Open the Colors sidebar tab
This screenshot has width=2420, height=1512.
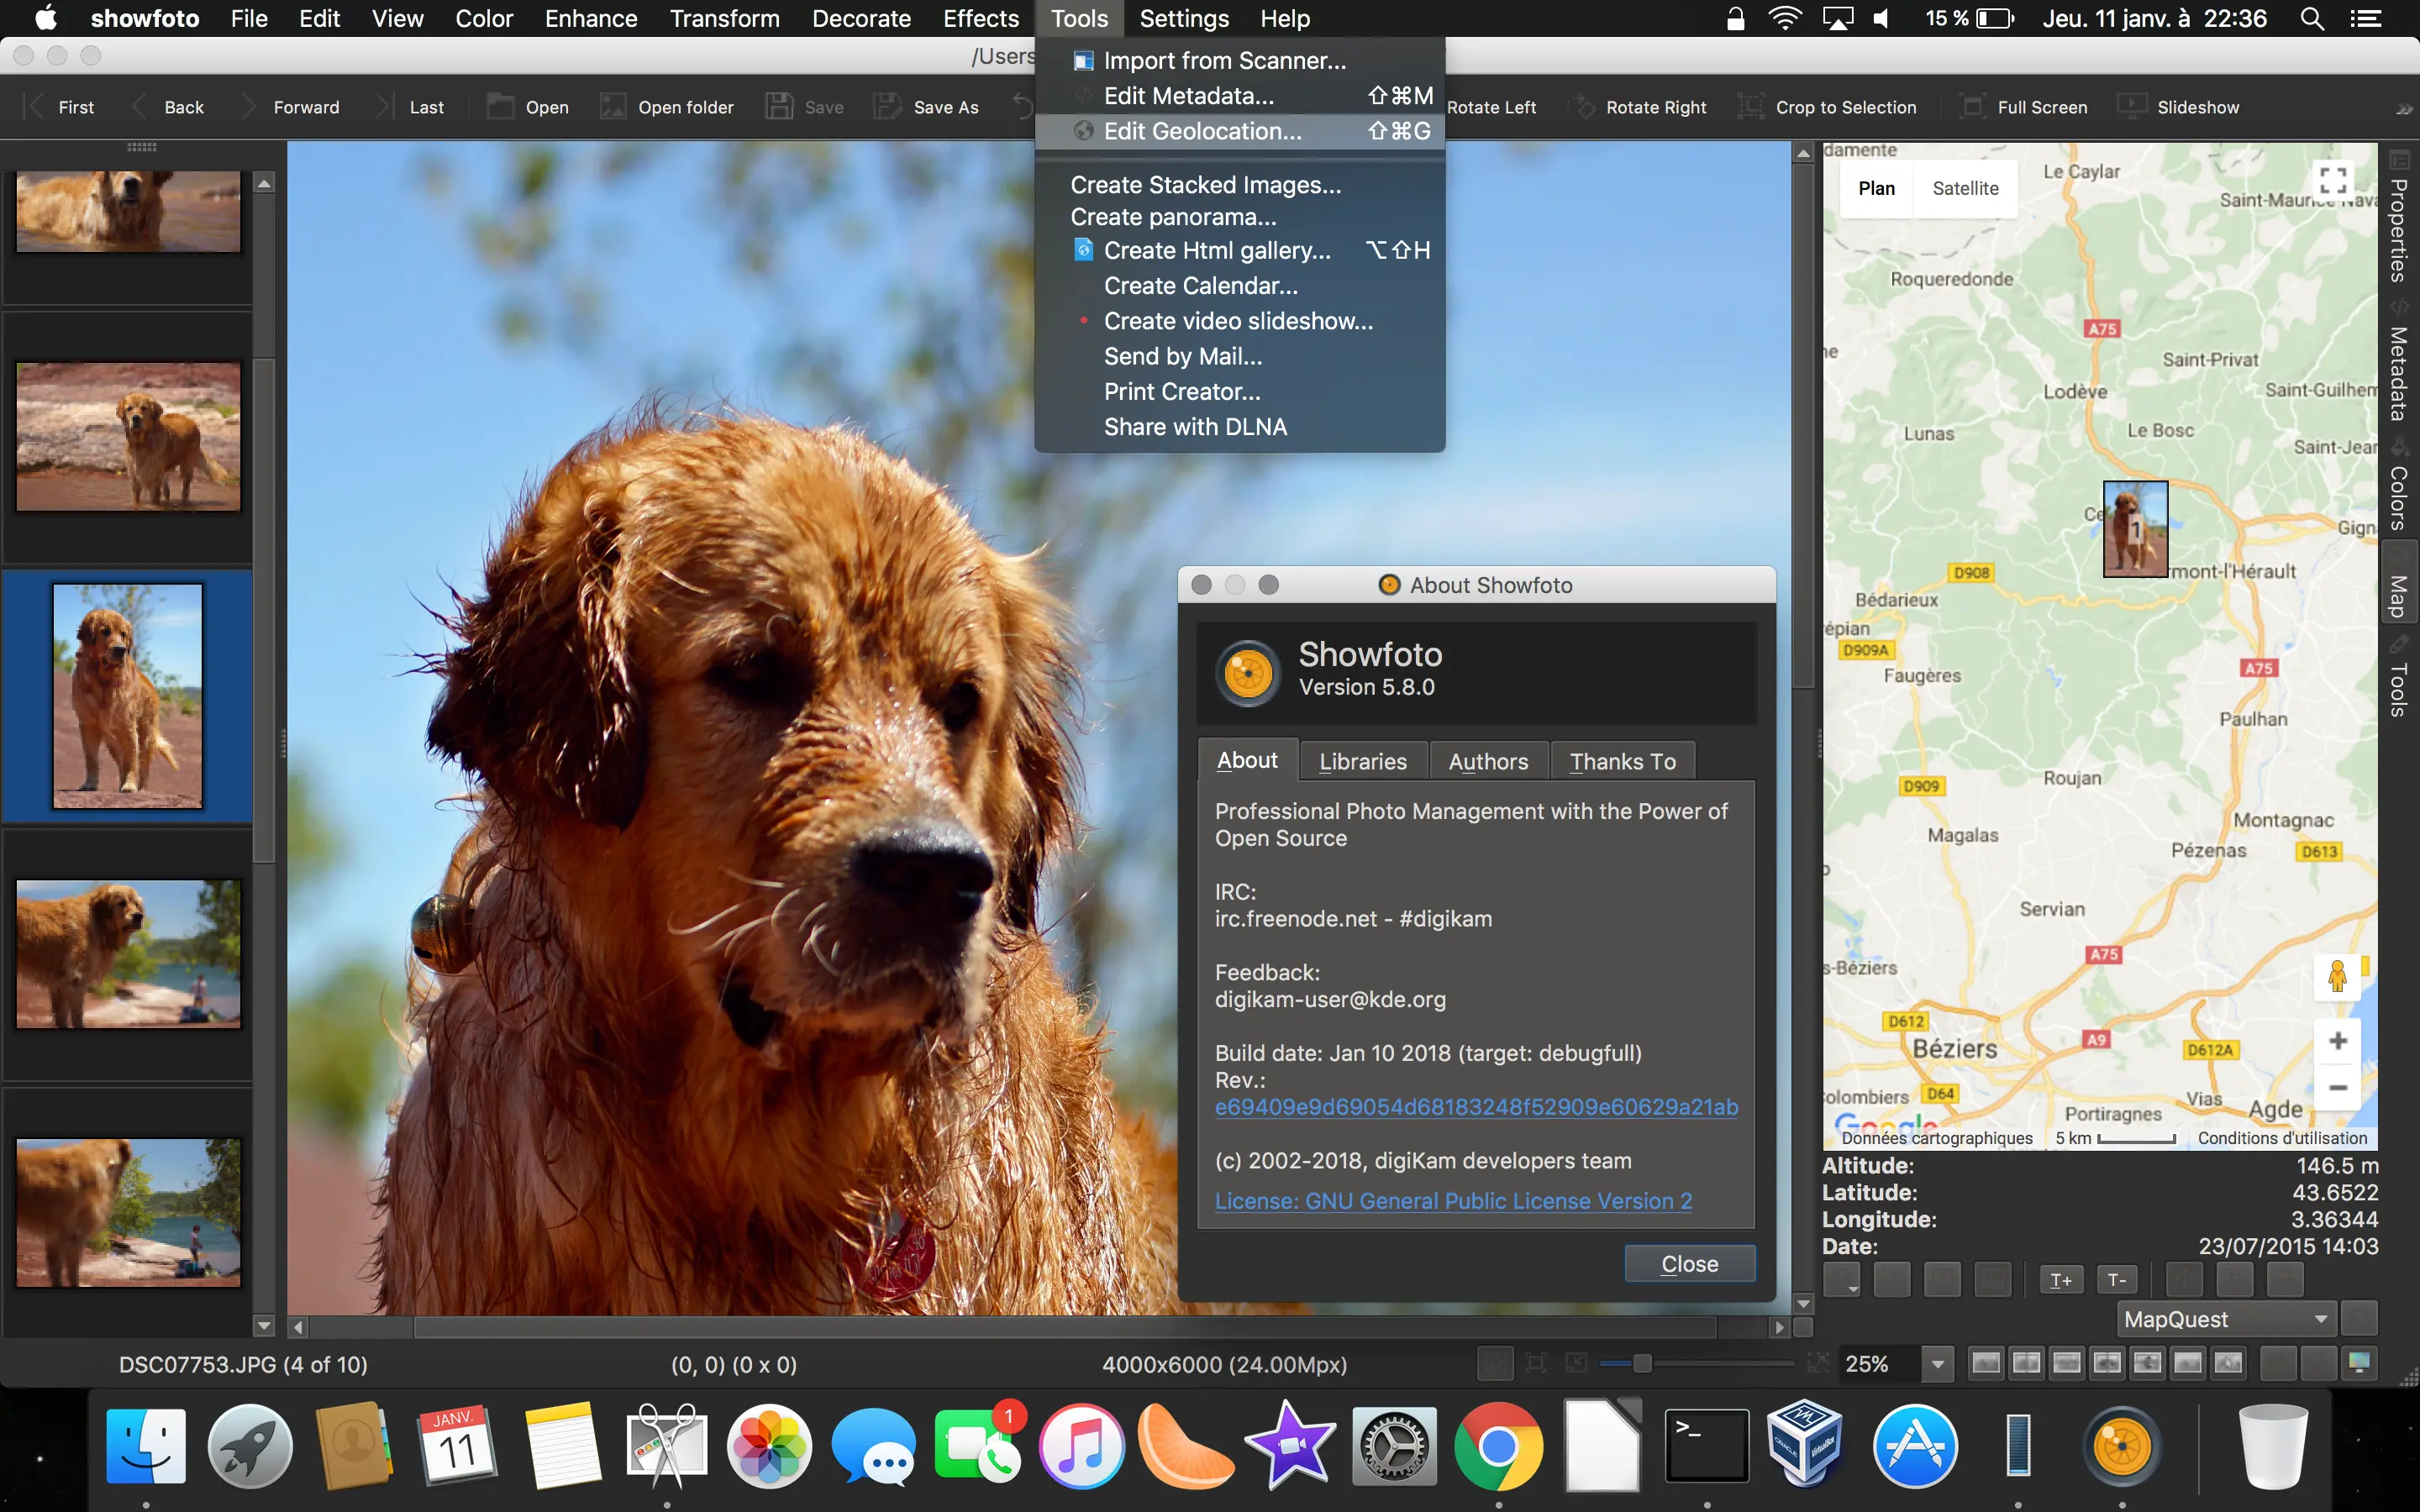[2399, 484]
